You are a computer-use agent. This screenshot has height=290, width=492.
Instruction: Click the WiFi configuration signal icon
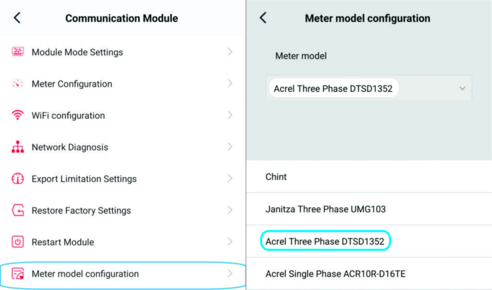[18, 115]
